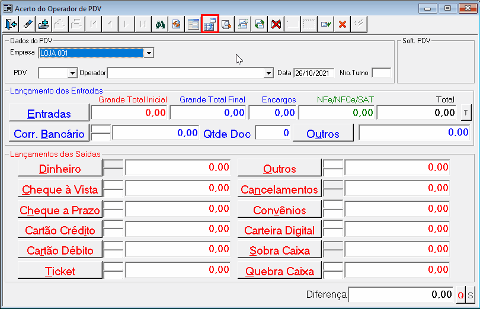The height and width of the screenshot is (309, 480).
Task: Click the Cartão Crédito button
Action: click(60, 230)
